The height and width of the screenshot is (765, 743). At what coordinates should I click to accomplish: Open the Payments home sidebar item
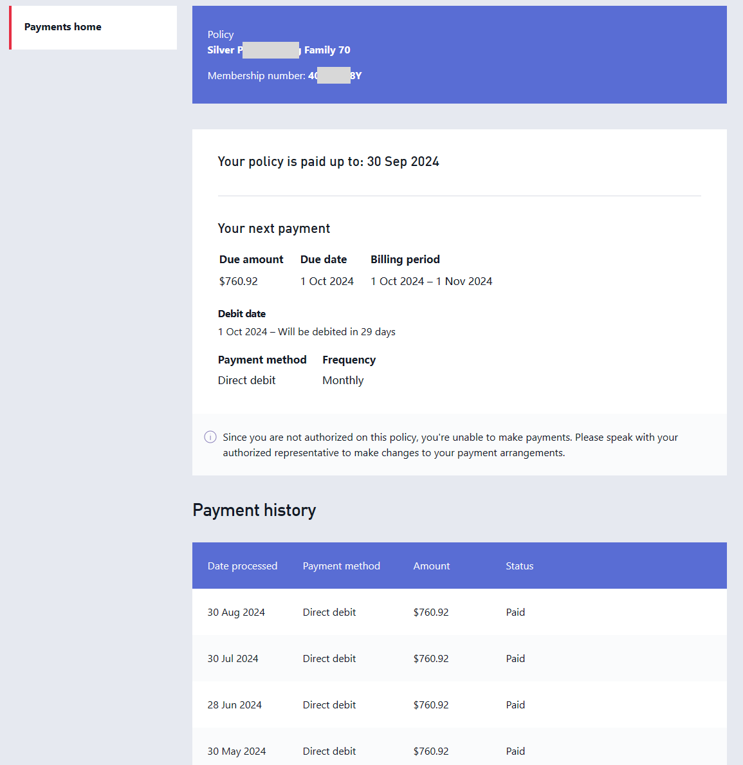pyautogui.click(x=63, y=27)
